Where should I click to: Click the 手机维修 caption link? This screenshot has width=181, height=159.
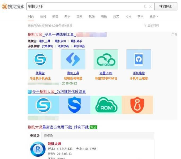139,73
